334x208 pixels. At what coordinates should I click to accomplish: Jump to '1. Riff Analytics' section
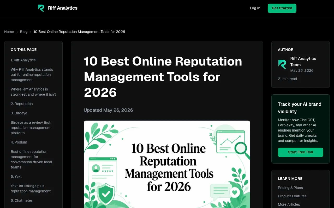coord(23,60)
